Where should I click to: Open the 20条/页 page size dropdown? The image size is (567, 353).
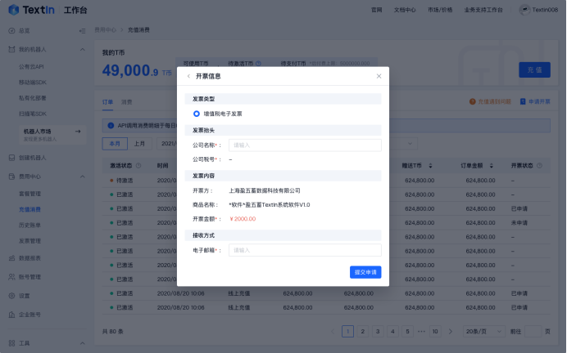click(x=483, y=332)
